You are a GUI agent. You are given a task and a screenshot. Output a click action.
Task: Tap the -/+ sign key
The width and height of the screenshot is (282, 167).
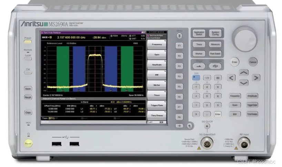(x=207, y=78)
